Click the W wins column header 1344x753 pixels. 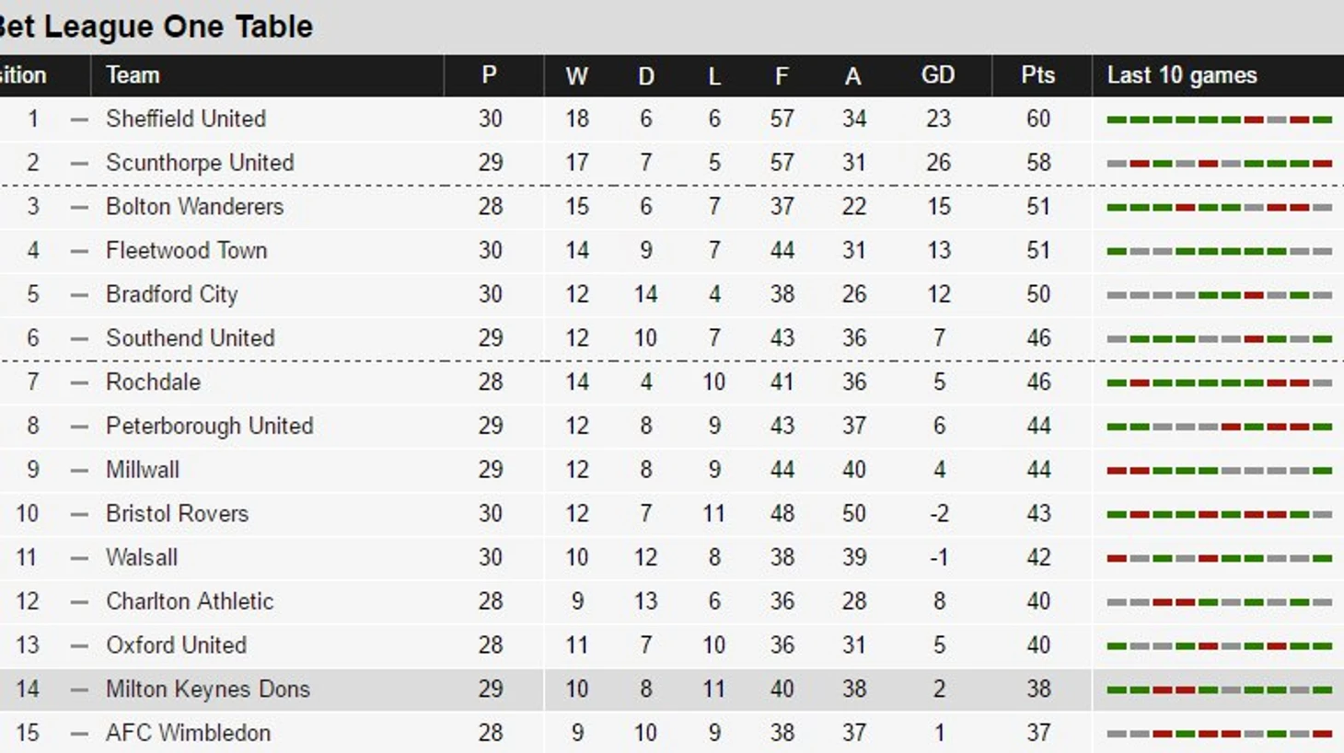pos(577,75)
